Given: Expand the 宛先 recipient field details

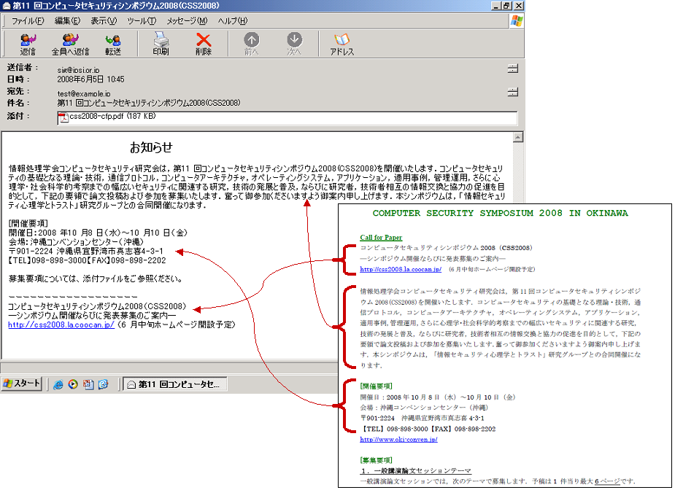Looking at the screenshot, I should click(x=513, y=93).
